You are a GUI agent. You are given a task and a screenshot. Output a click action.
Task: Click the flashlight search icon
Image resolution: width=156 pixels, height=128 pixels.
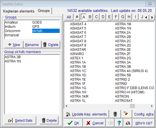127,114
